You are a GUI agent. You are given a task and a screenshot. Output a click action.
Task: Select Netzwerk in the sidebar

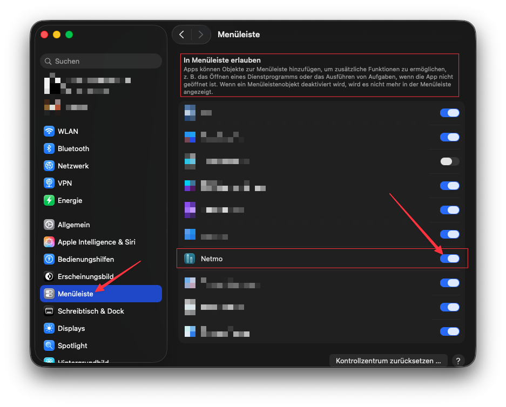pos(101,166)
